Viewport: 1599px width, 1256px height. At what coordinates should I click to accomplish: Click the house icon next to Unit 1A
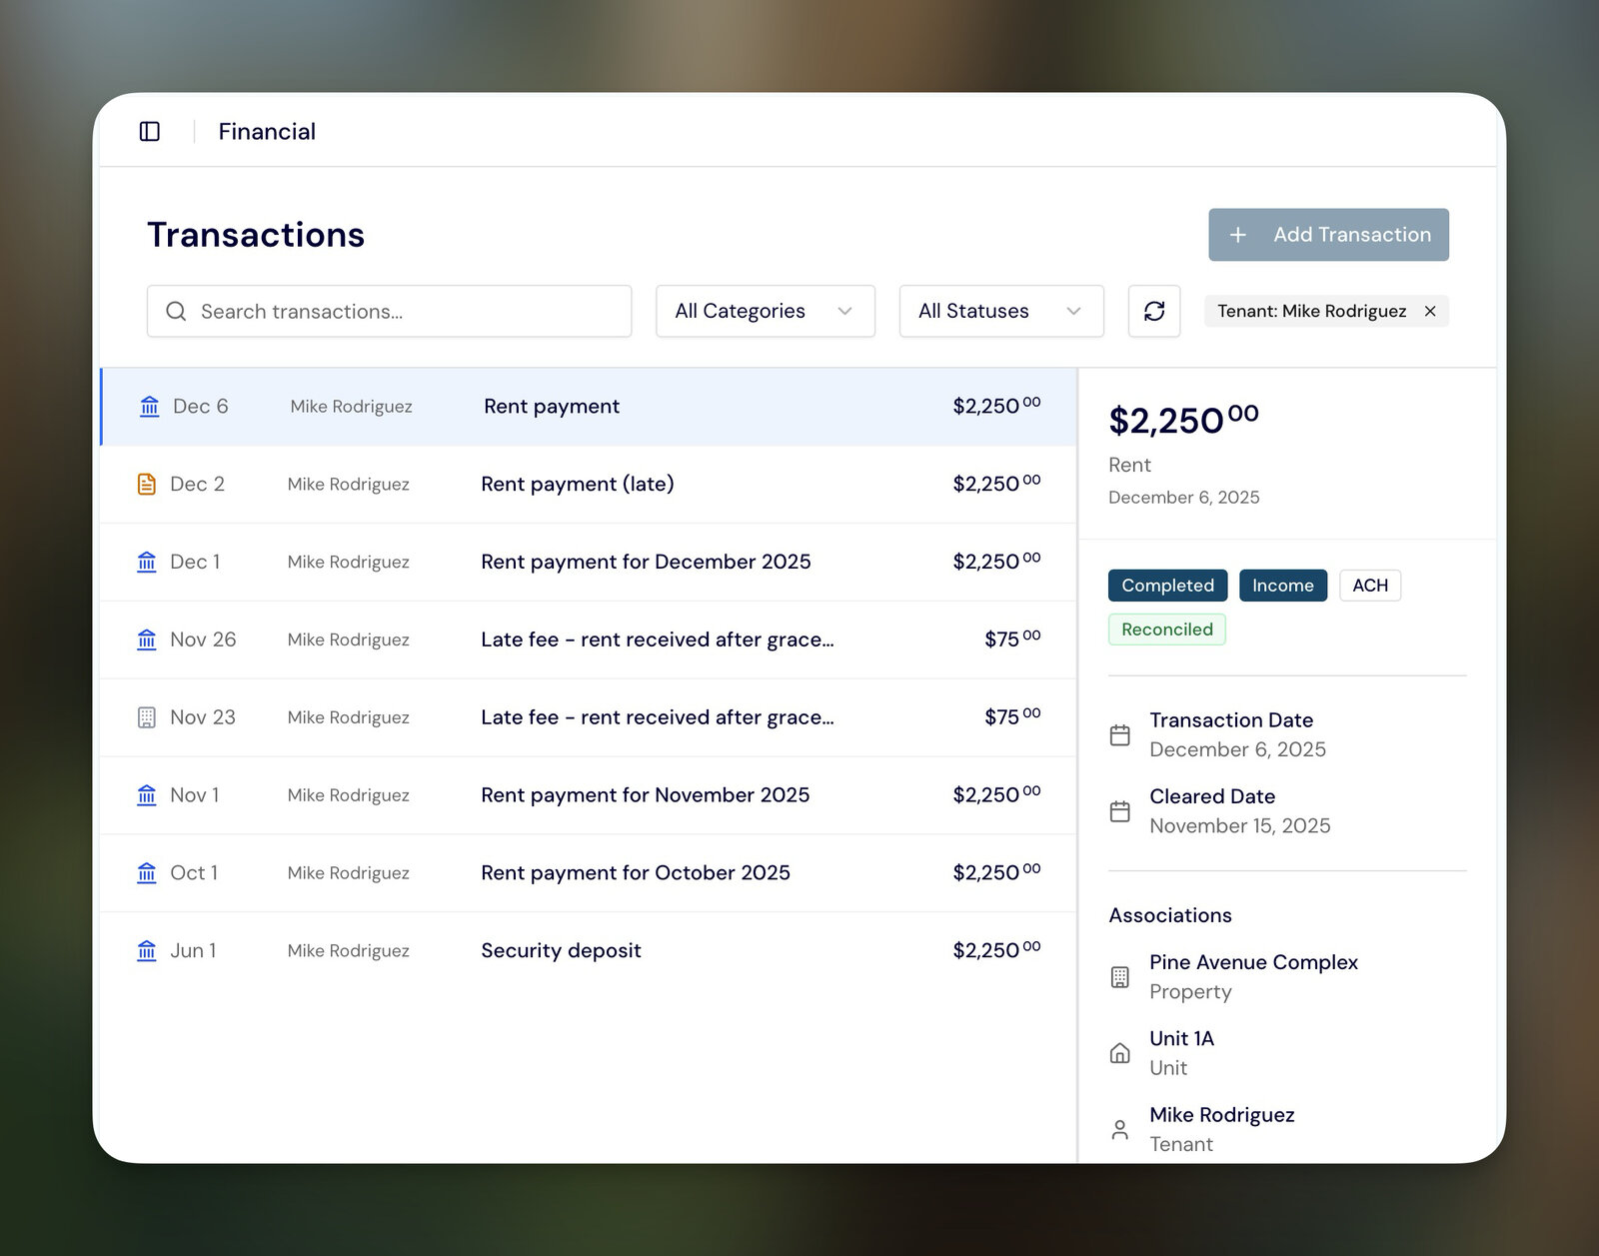pyautogui.click(x=1120, y=1051)
